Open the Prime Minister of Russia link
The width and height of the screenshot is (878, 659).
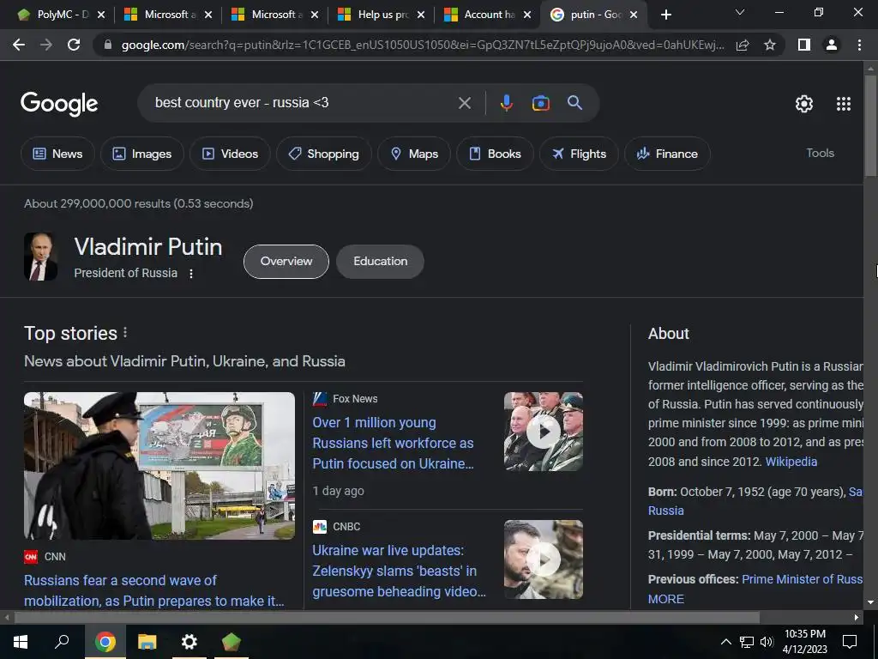802,579
